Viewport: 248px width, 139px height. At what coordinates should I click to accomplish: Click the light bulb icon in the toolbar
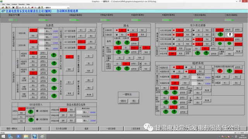pyautogui.click(x=42, y=8)
